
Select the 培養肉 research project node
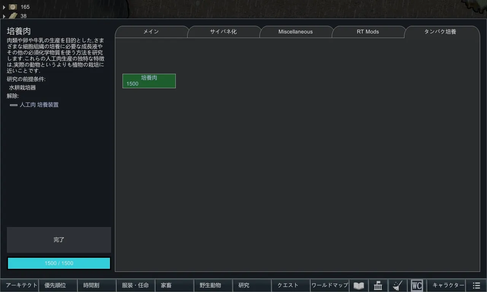point(149,81)
